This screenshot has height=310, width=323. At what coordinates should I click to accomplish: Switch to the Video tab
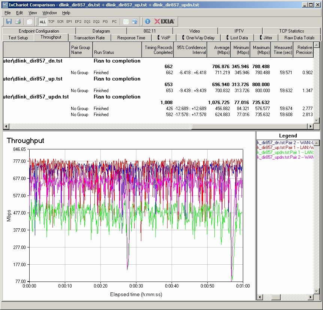click(x=194, y=31)
